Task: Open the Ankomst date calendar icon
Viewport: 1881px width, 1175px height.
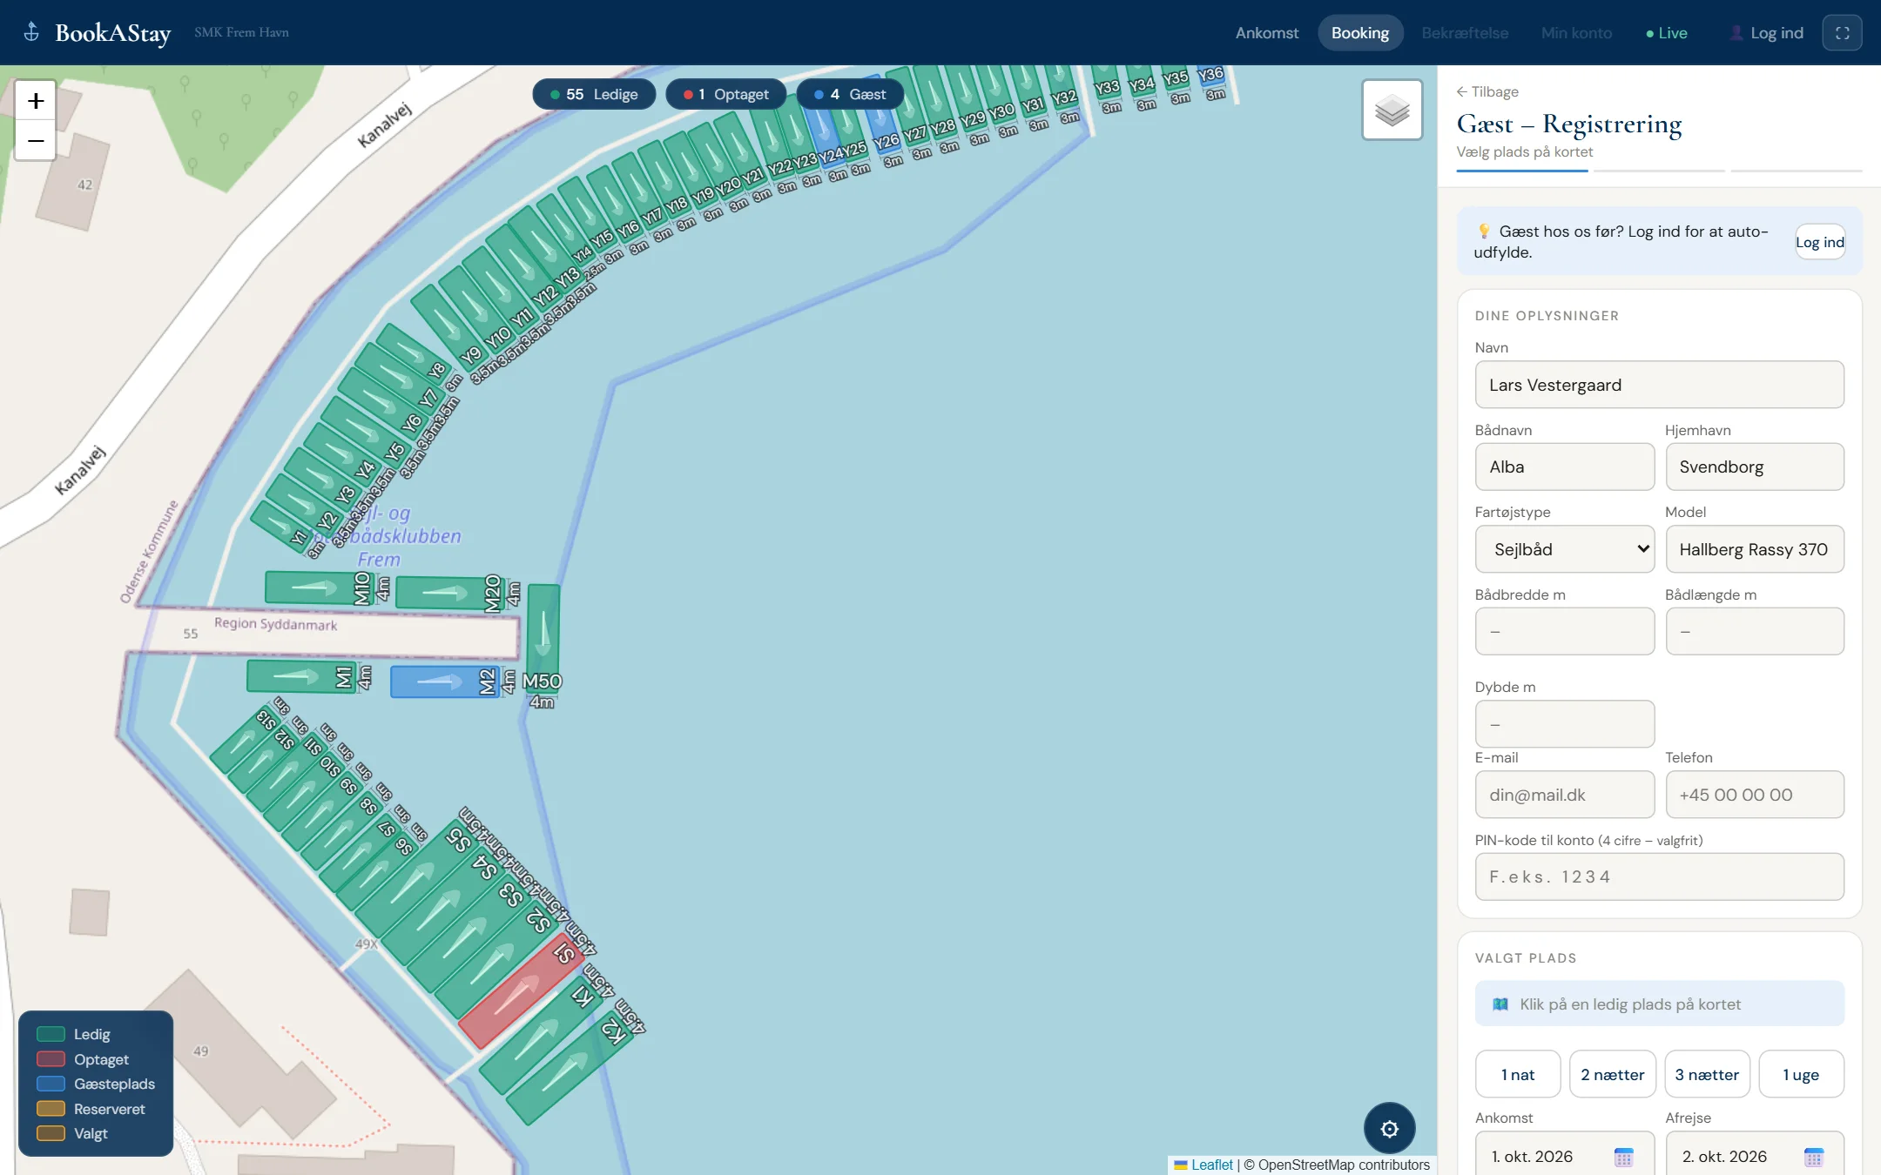Action: click(x=1623, y=1157)
